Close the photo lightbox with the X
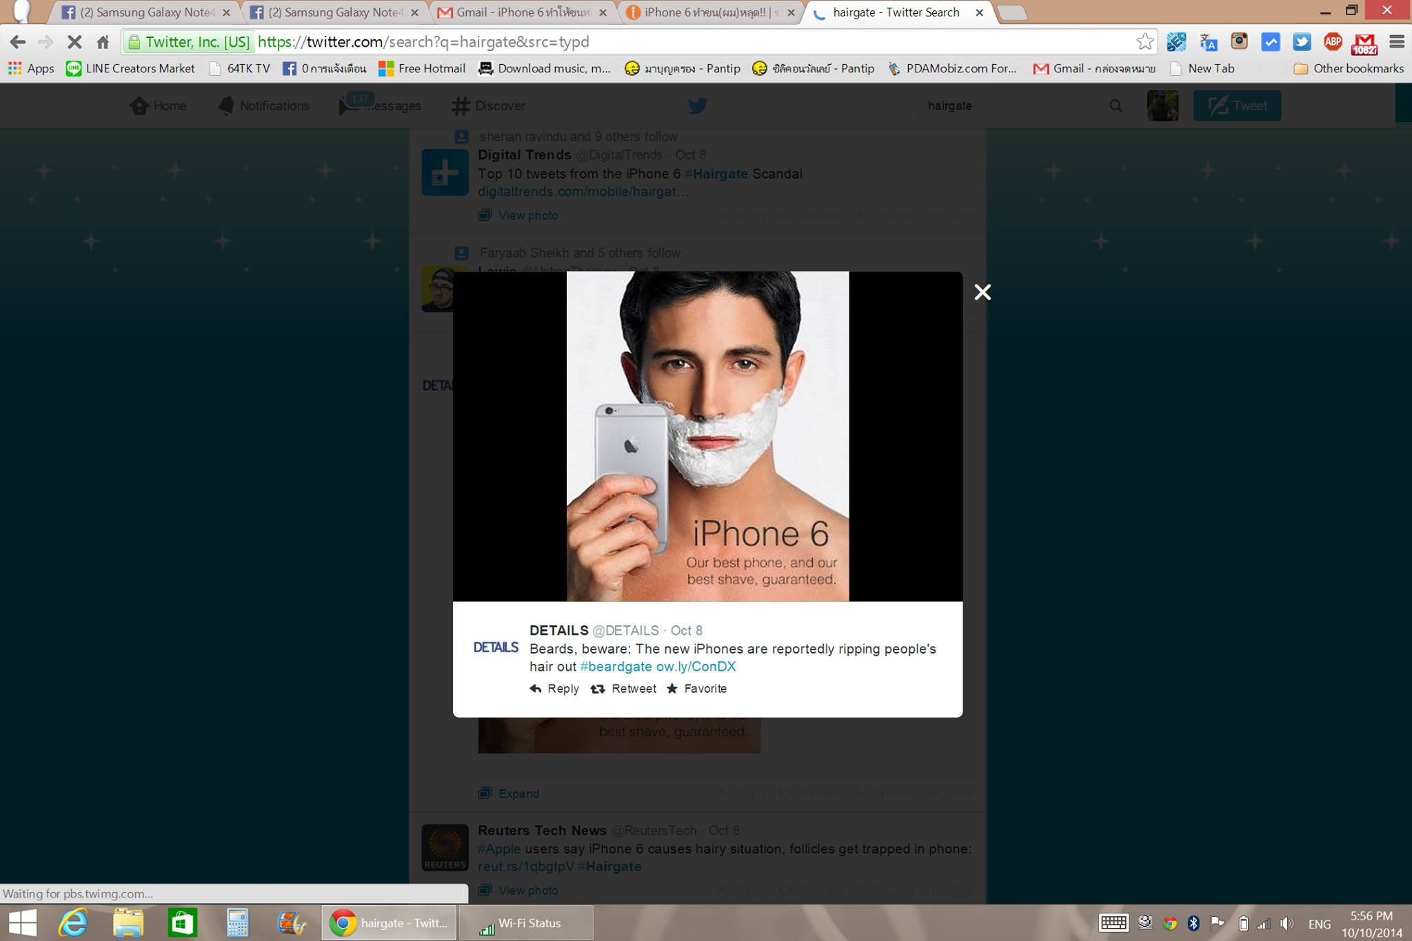Image resolution: width=1412 pixels, height=941 pixels. pos(982,292)
